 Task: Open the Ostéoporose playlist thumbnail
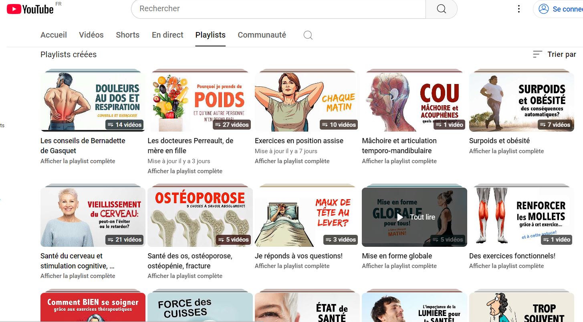click(x=200, y=217)
